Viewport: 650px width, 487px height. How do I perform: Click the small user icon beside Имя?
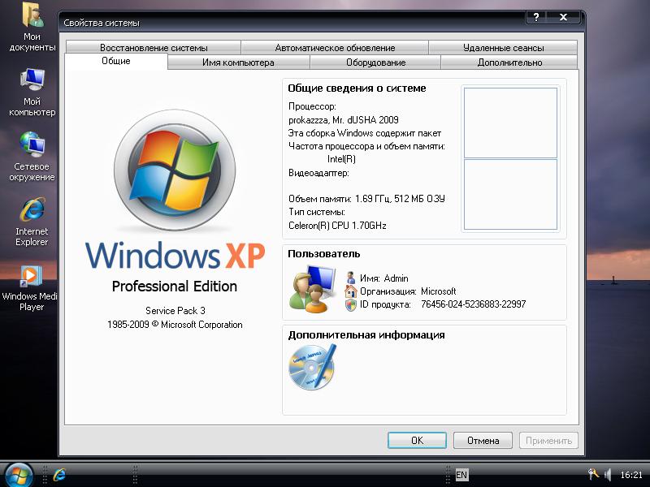[x=351, y=278]
